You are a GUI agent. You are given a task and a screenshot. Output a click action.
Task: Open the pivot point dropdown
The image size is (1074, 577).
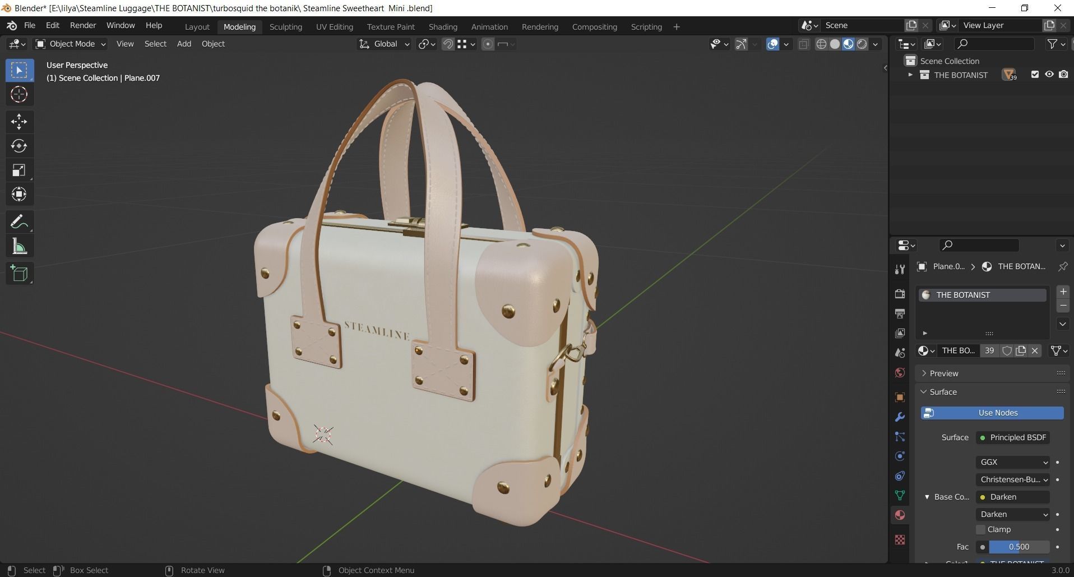[427, 44]
